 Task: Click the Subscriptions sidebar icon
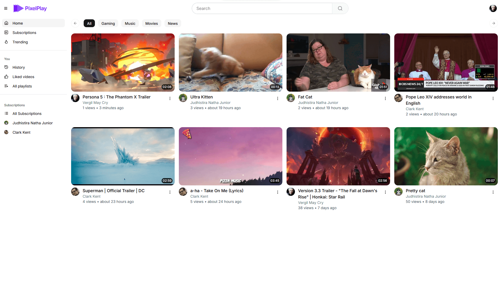(6, 32)
